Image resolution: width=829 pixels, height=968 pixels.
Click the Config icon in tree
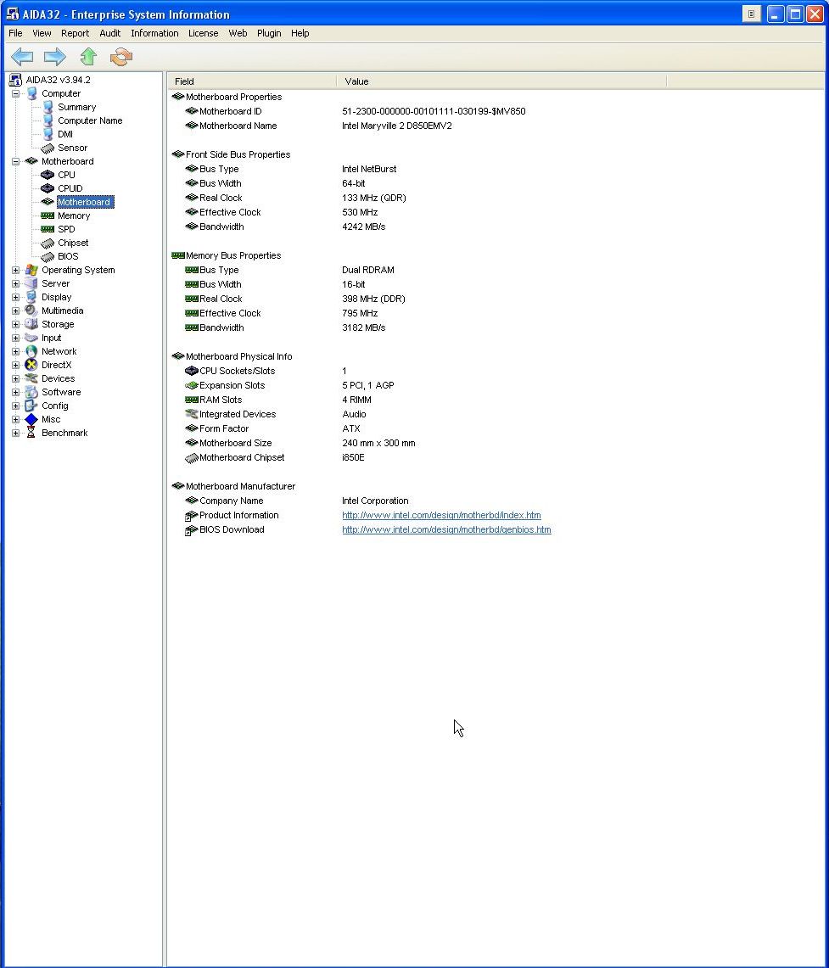pos(31,406)
